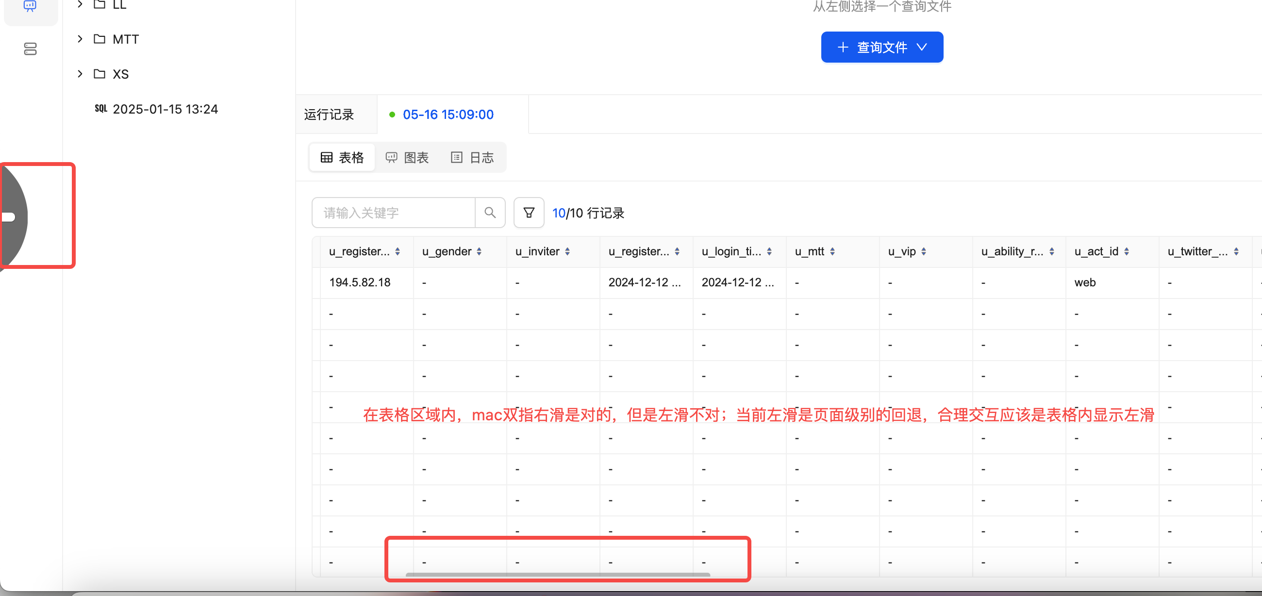Open the data source sidebar icon
Screen dimensions: 1262x596
pyautogui.click(x=30, y=49)
